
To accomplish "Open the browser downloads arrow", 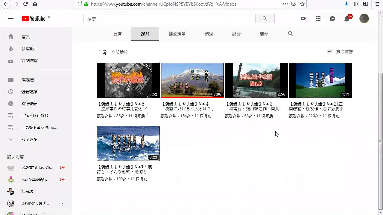I will tap(346, 4).
